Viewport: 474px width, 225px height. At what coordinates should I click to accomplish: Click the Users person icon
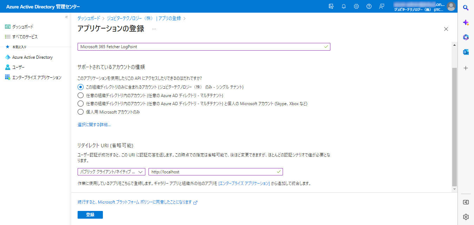click(8, 67)
